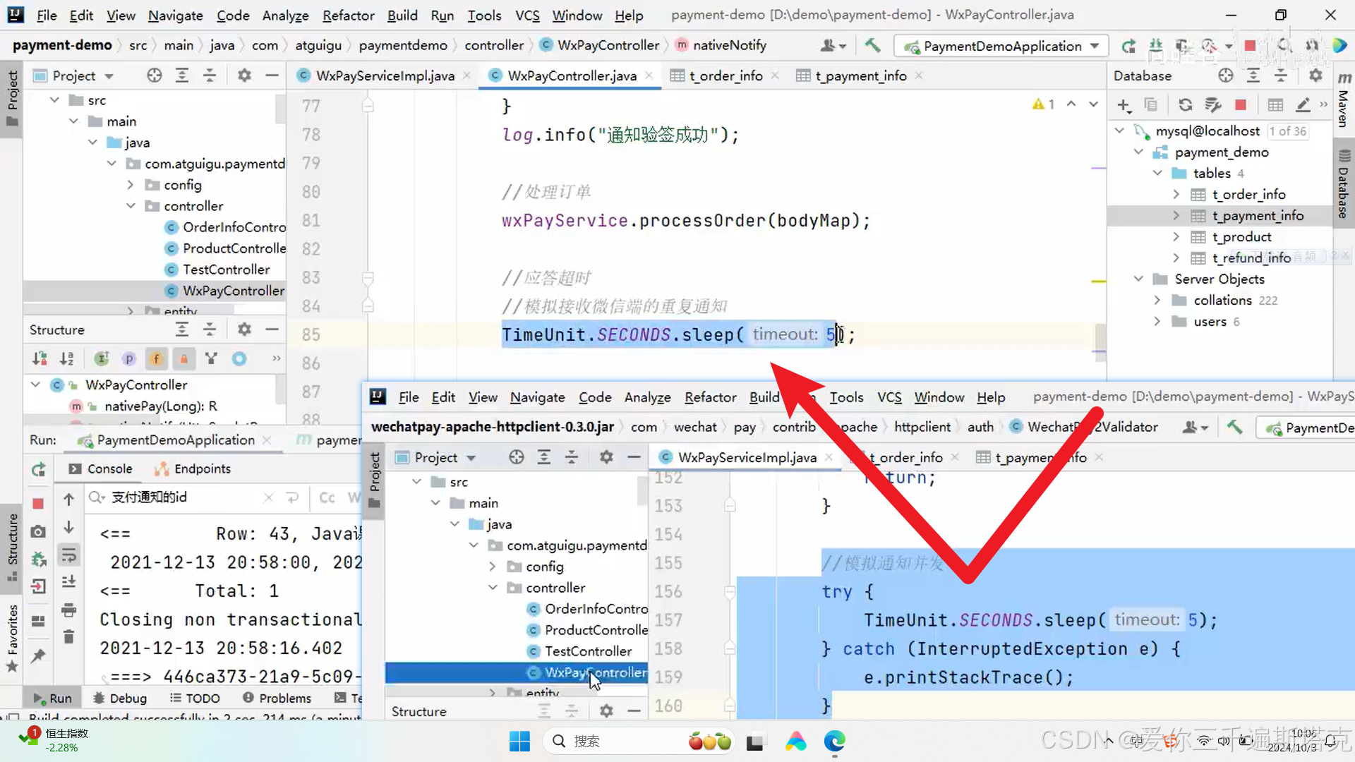
Task: Click the Print console output icon
Action: [x=68, y=610]
